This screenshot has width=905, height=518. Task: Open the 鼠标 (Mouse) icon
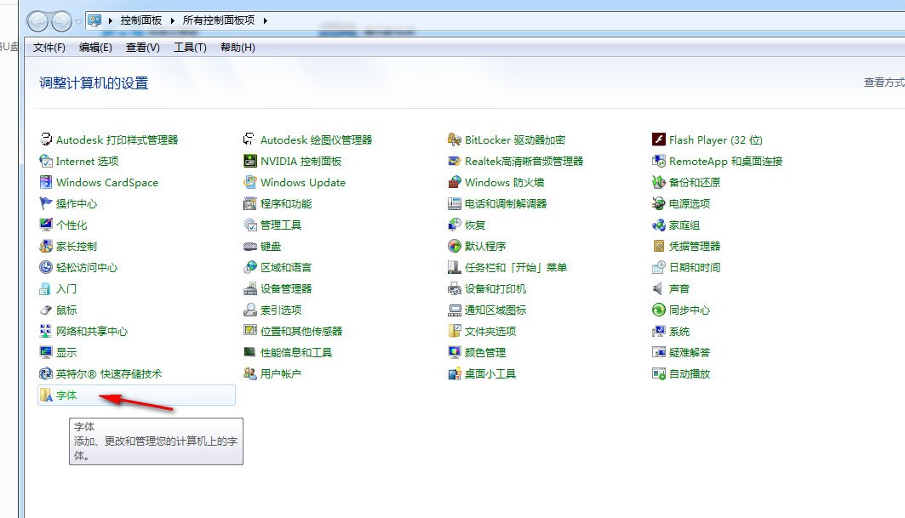pos(46,310)
